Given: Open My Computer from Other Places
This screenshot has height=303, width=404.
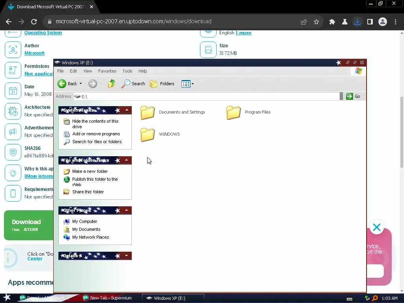Looking at the screenshot, I should pos(80,222).
